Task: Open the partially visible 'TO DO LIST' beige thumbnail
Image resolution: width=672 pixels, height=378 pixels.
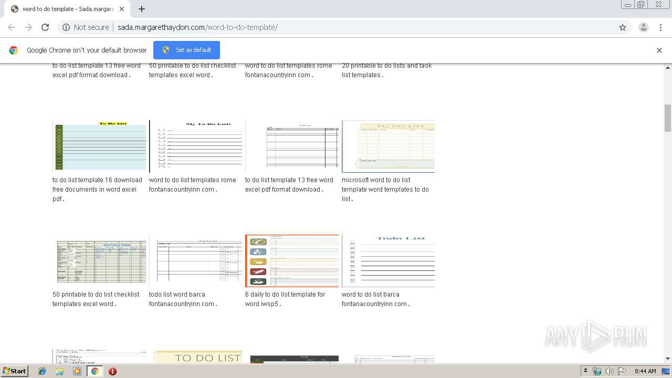Action: pyautogui.click(x=196, y=356)
